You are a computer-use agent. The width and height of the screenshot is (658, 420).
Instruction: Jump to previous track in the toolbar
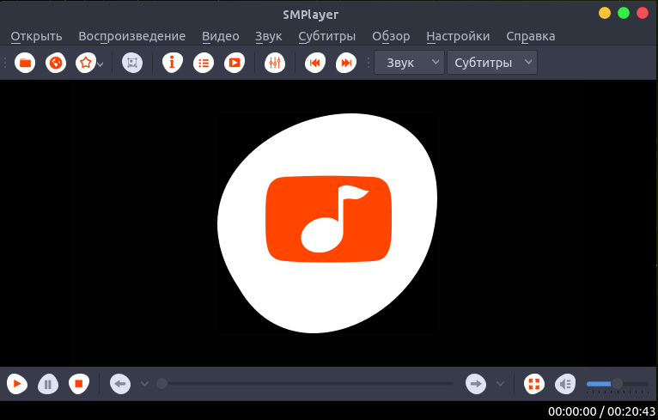click(x=315, y=63)
